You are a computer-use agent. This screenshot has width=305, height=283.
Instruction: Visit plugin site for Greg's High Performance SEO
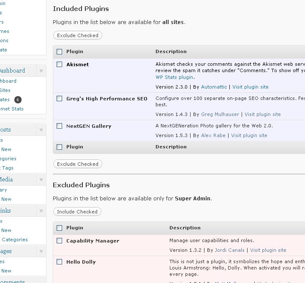(263, 114)
